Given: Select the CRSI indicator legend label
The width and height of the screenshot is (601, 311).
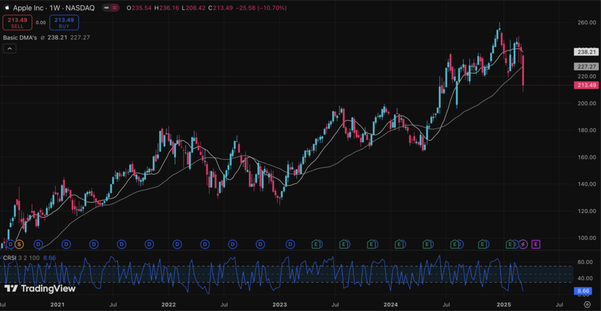Looking at the screenshot, I should coord(9,258).
